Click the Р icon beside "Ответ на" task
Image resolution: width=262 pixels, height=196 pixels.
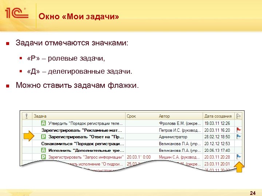(43, 137)
